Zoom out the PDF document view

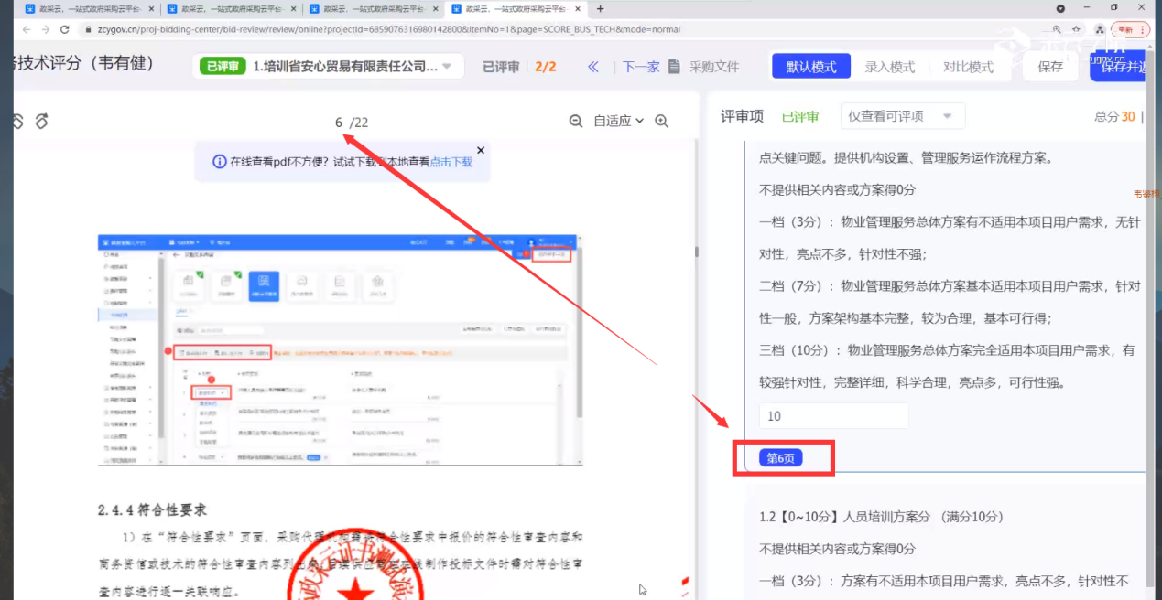(x=576, y=121)
